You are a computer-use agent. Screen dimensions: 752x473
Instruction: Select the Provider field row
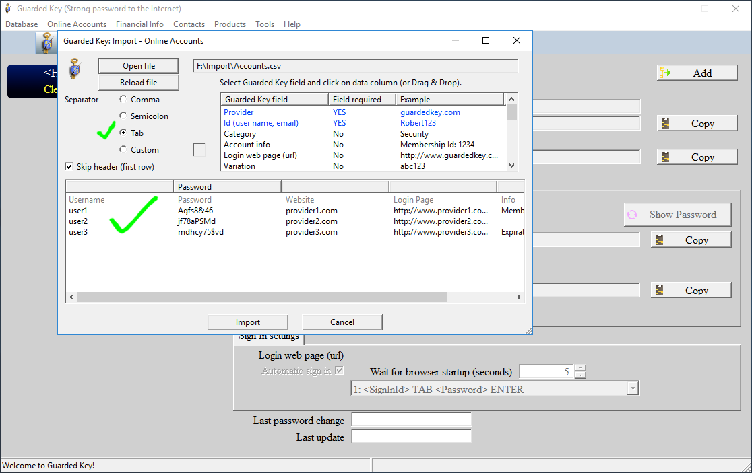click(x=363, y=112)
